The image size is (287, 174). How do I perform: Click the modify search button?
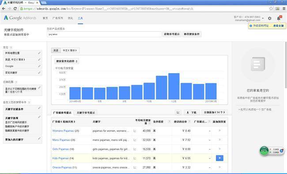192,34
